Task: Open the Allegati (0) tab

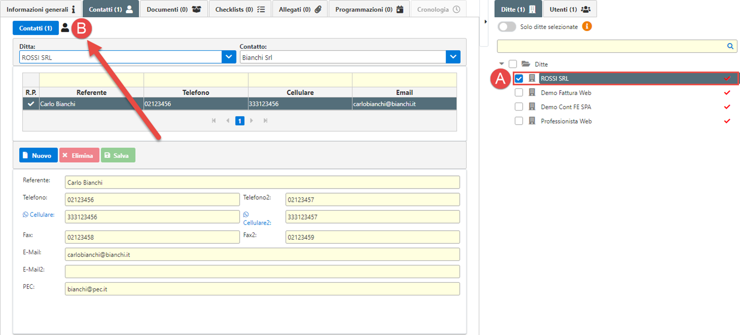Action: (x=300, y=9)
